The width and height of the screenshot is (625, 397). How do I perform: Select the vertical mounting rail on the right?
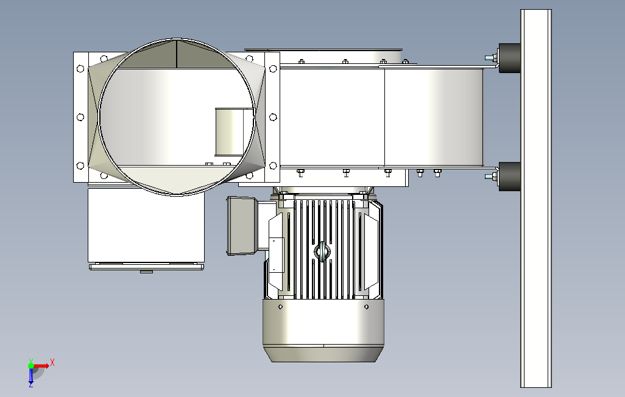[535, 198]
